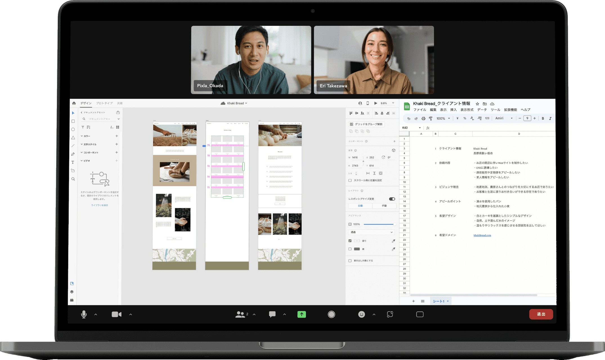Click the filter funnel icon in assets panel
Viewport: 605px width, 360px height.
tap(83, 127)
